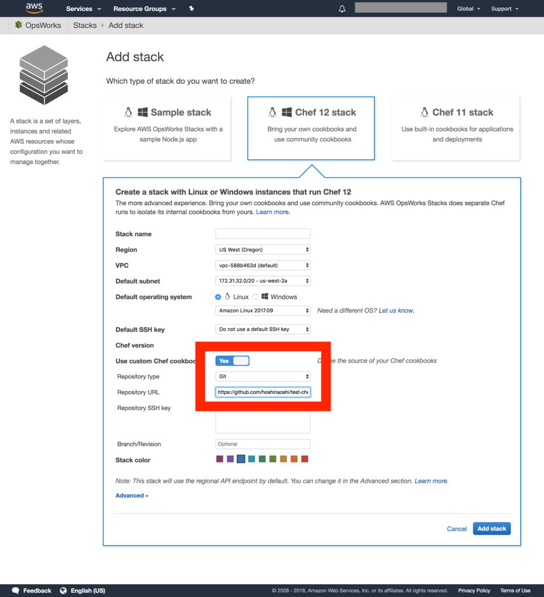Click Feedback in the footer

[37, 591]
